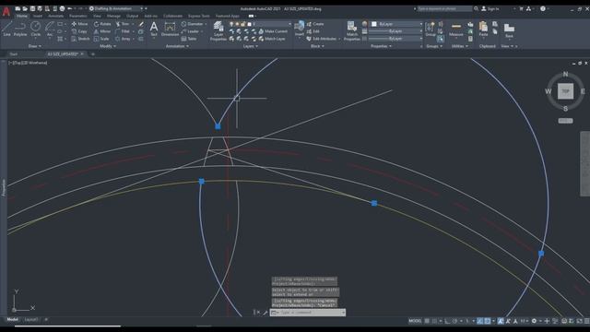The image size is (590, 332).
Task: Switch to the Layout1 tab
Action: (30, 320)
